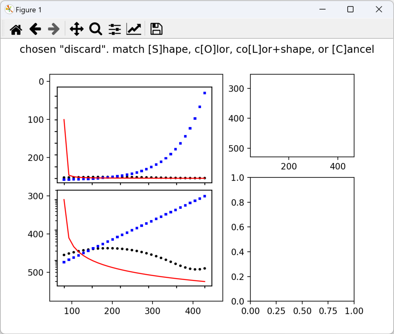394x334 pixels.
Task: Click x-axis label 1.00 on bottom-right axes
Action: (354, 311)
